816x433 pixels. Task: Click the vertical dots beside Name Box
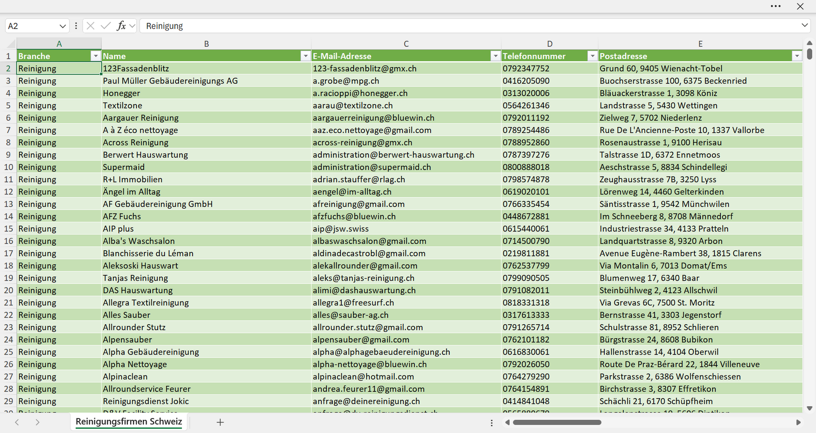[76, 26]
